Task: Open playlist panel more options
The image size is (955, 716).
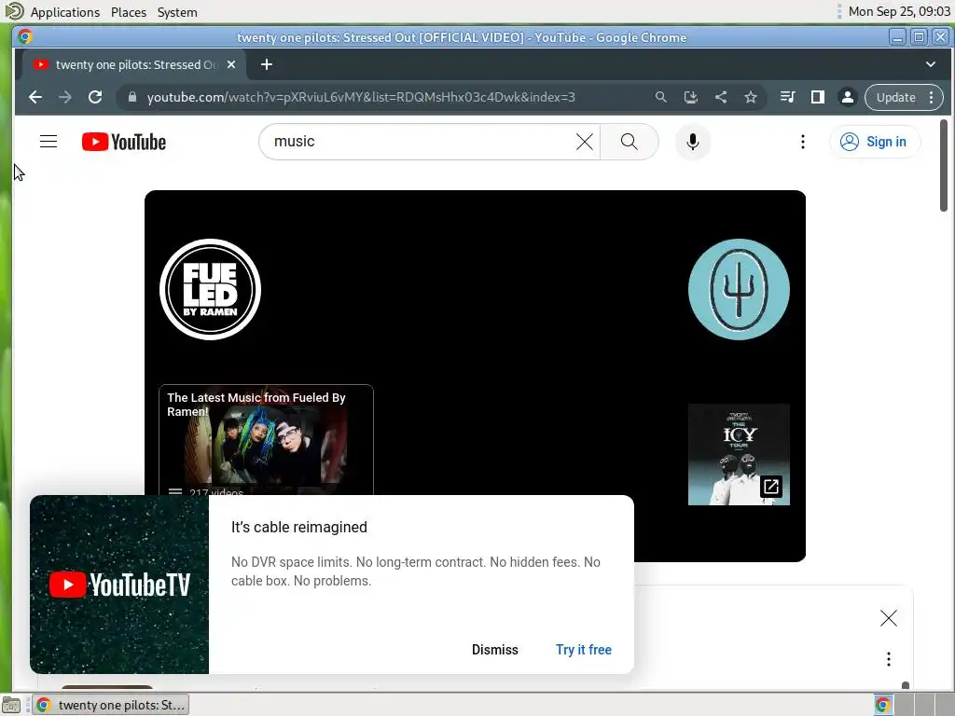Action: pyautogui.click(x=889, y=659)
